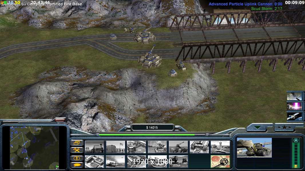This screenshot has height=171, width=305.
Task: Activate the mine detector clear mines command
Action: (x=220, y=161)
